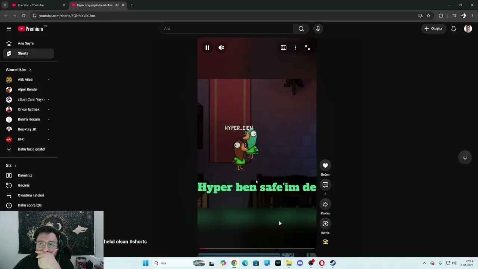The image size is (478, 269).
Task: Open Orkun Işıtmak channel subscription
Action: click(x=28, y=109)
